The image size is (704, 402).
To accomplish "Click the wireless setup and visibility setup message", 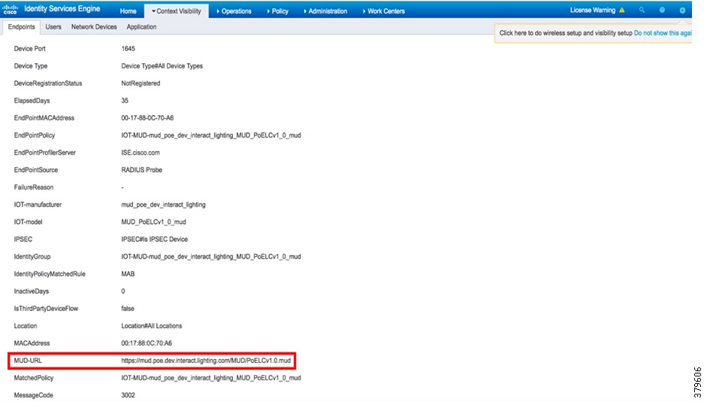I will (x=566, y=33).
